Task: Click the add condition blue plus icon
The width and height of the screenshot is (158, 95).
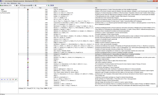Action: (2, 79)
